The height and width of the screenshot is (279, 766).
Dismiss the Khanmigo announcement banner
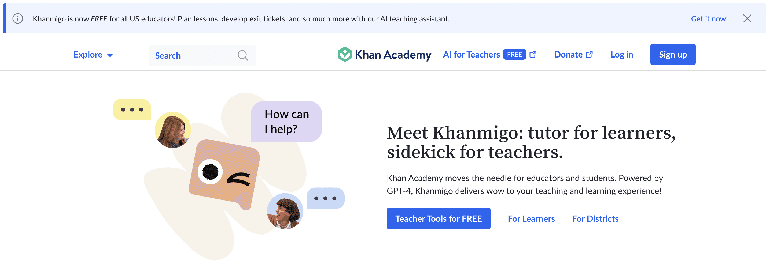click(x=747, y=18)
